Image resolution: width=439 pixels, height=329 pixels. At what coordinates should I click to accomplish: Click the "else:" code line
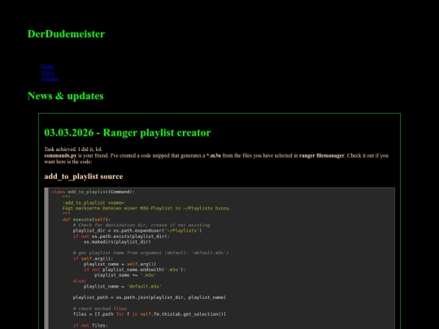coord(80,281)
